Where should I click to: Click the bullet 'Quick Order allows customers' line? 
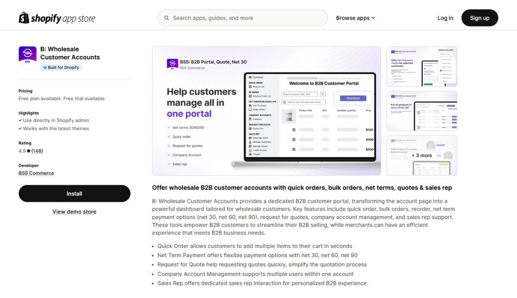(x=255, y=246)
